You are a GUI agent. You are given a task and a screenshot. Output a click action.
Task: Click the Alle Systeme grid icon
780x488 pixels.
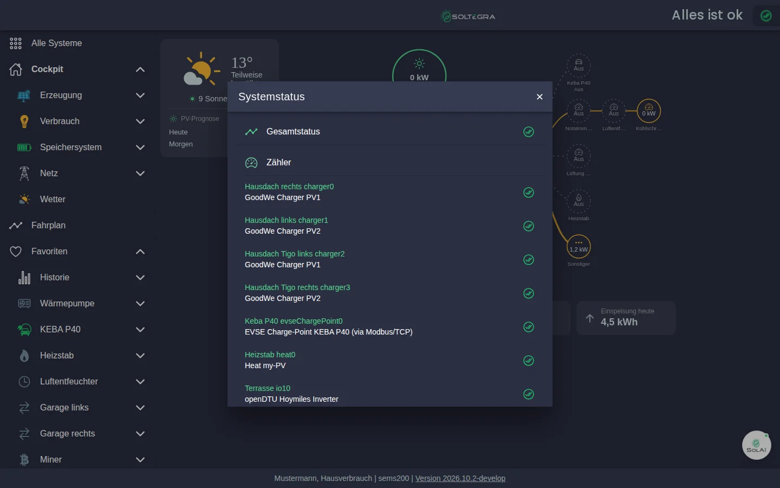(16, 43)
